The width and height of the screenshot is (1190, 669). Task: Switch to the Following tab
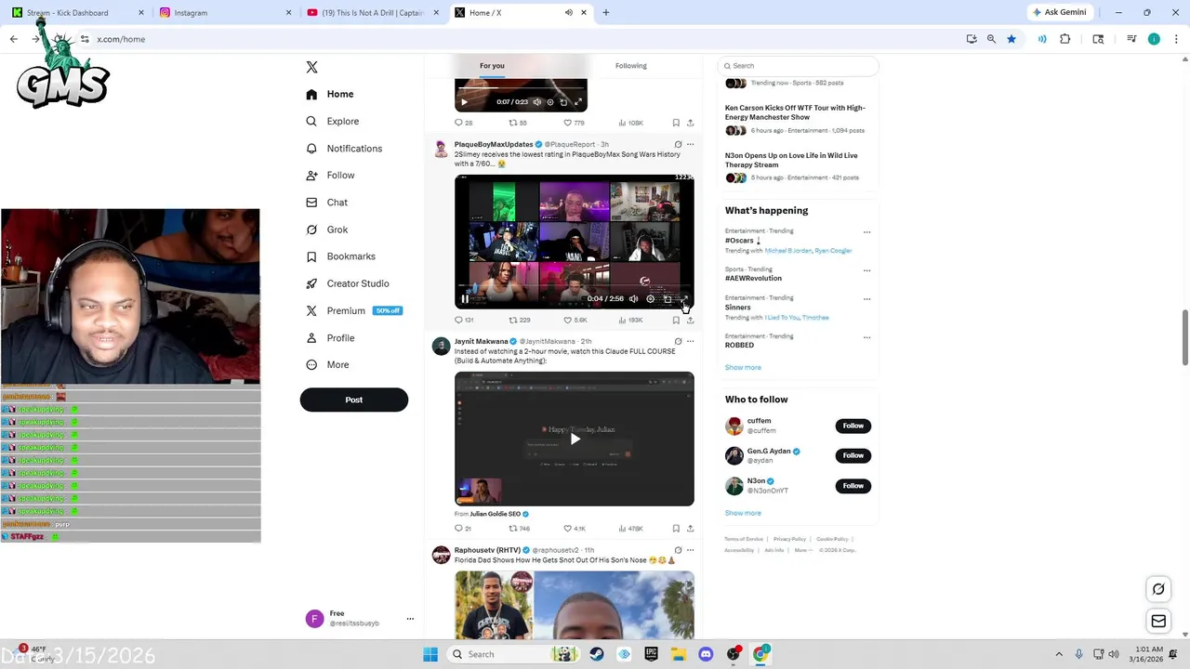630,66
